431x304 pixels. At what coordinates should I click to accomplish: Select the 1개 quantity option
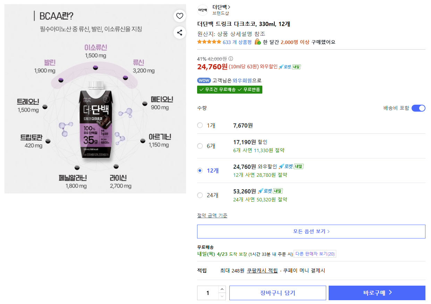pyautogui.click(x=200, y=125)
